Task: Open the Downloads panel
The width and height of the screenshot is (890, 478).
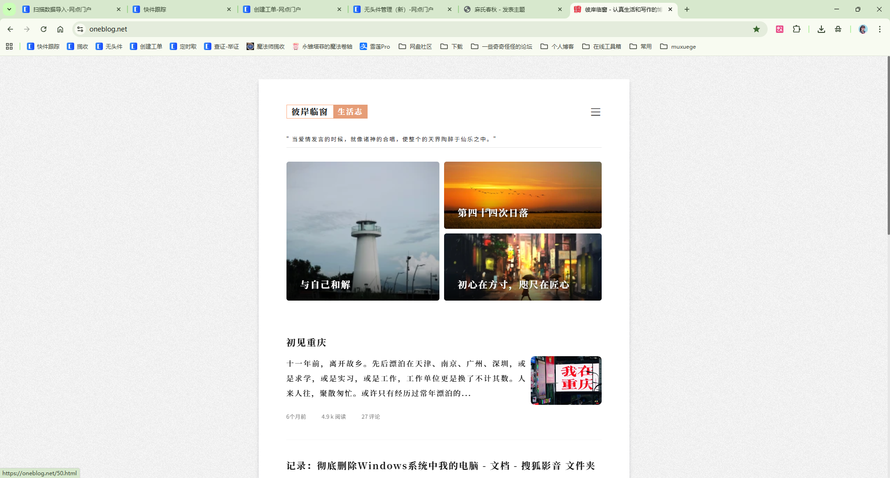Action: 821,29
